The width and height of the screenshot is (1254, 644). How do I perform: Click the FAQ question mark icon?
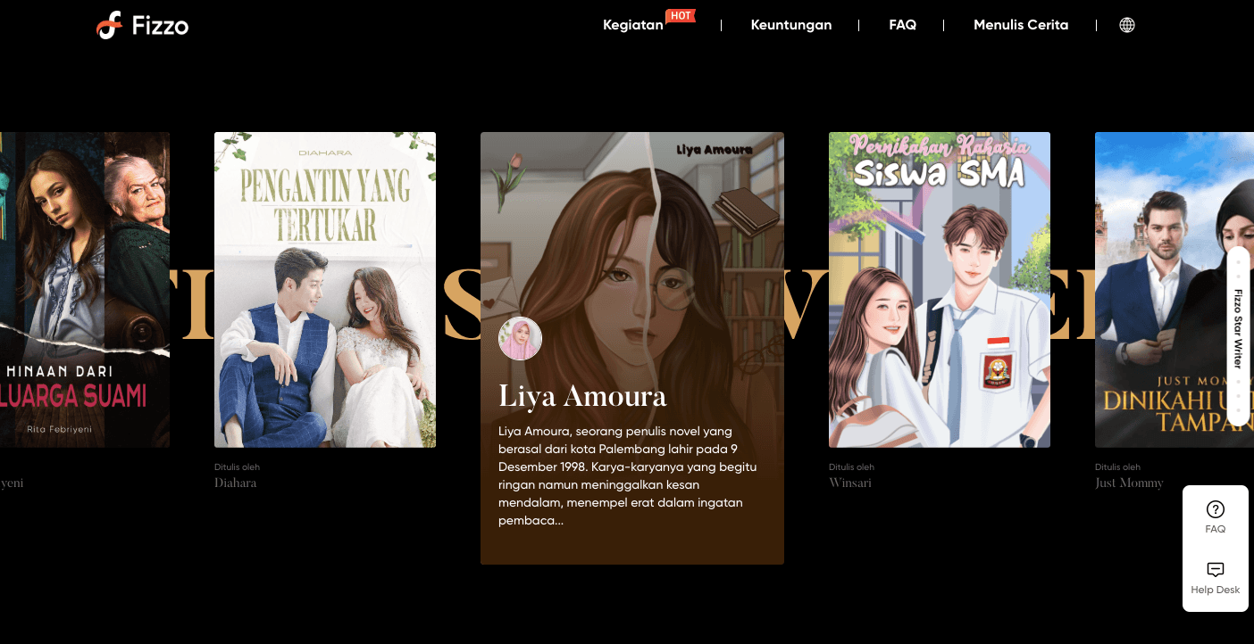pos(1215,508)
